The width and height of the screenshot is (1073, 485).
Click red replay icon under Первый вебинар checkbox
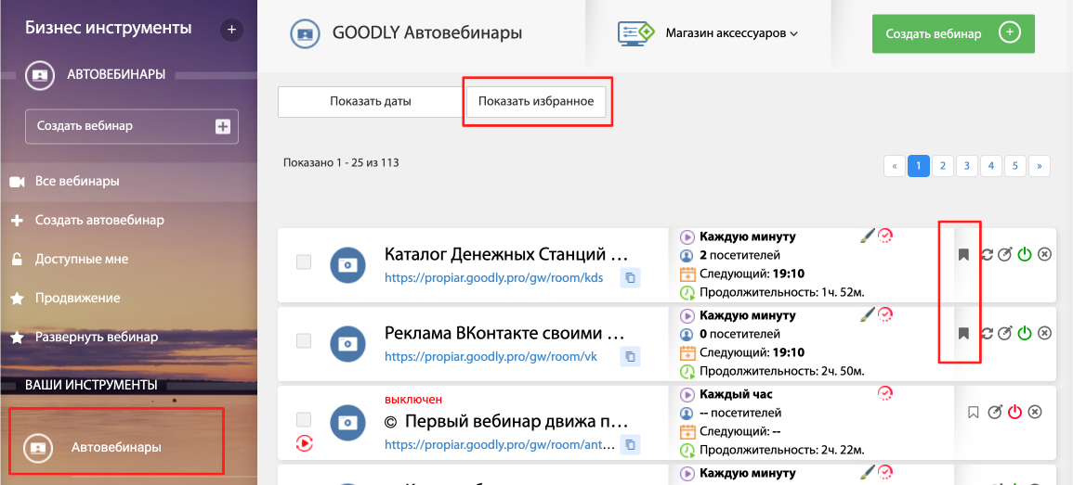tap(305, 444)
